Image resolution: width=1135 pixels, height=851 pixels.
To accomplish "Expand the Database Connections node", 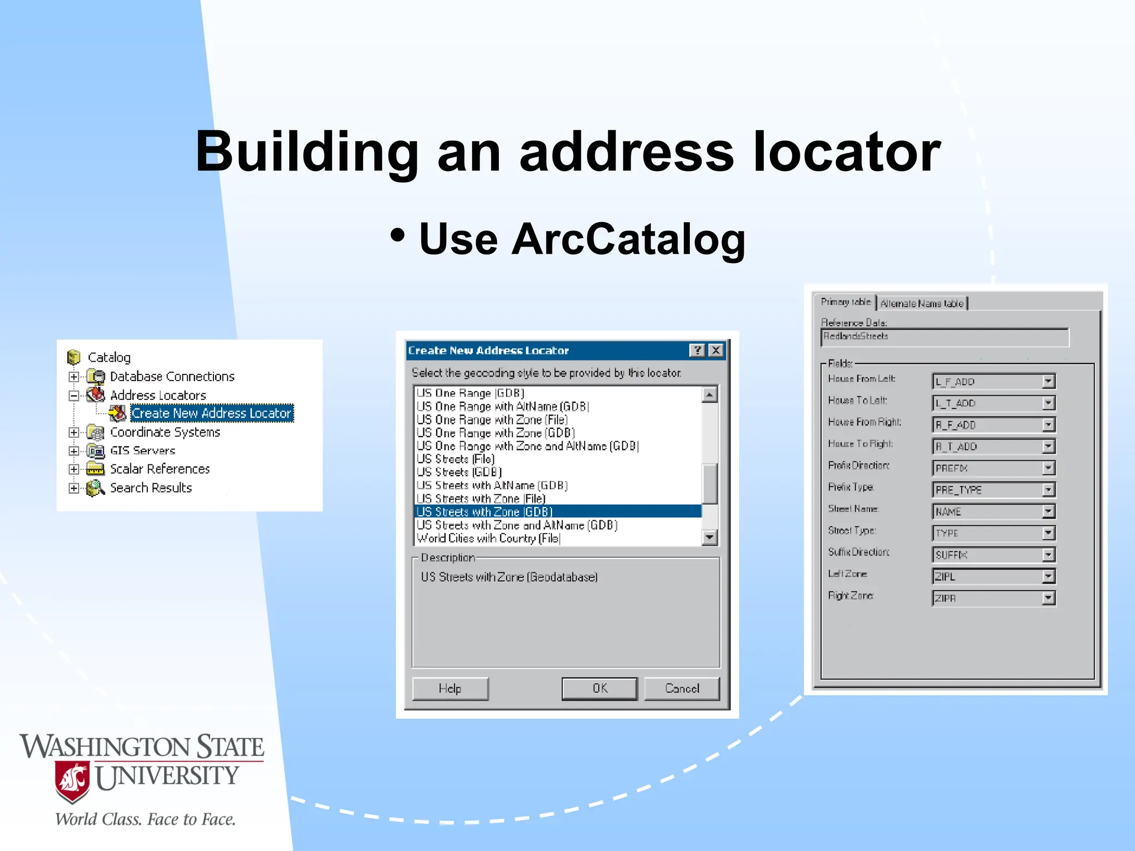I will coord(74,377).
